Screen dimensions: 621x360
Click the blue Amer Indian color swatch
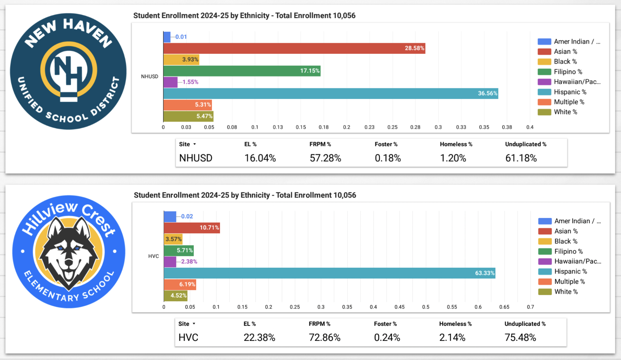click(544, 41)
